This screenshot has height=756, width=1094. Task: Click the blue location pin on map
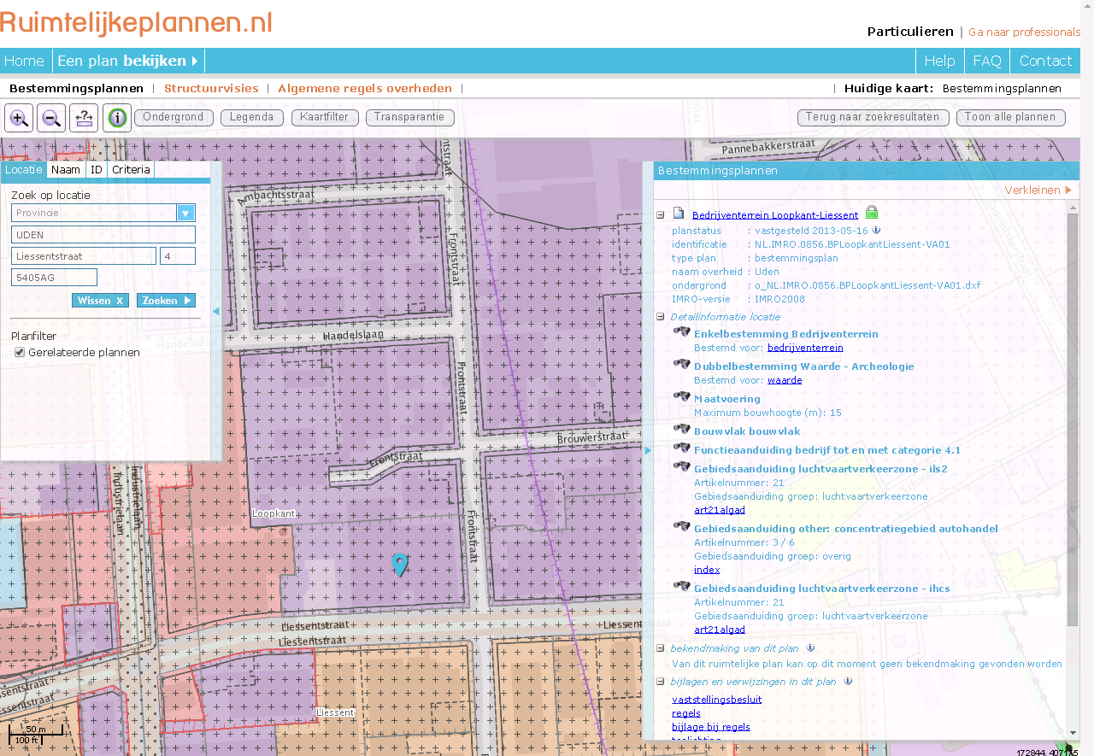click(399, 565)
